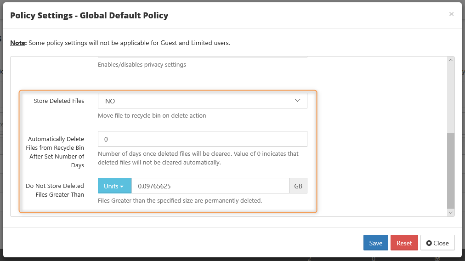The height and width of the screenshot is (261, 465).
Task: Click the scrollbar track above the thumb
Action: (x=451, y=98)
